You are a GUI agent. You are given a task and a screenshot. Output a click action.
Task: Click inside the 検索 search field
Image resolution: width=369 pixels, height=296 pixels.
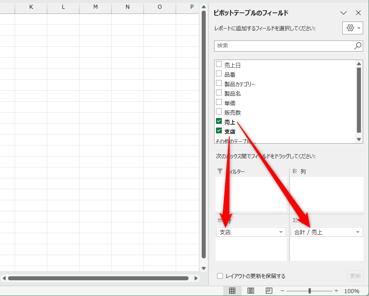click(286, 46)
